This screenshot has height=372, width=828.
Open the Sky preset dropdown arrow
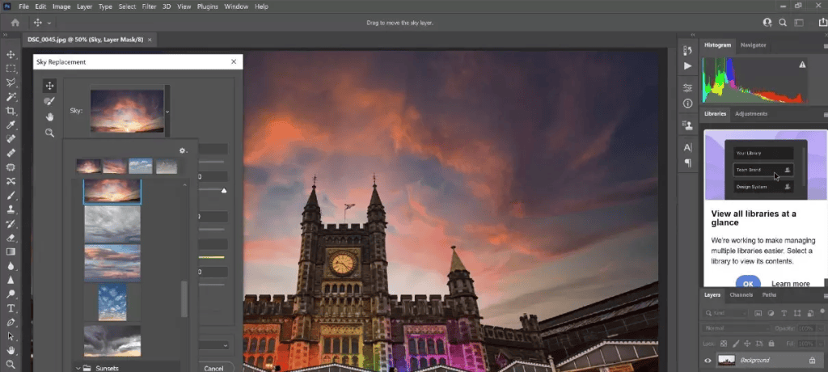167,111
